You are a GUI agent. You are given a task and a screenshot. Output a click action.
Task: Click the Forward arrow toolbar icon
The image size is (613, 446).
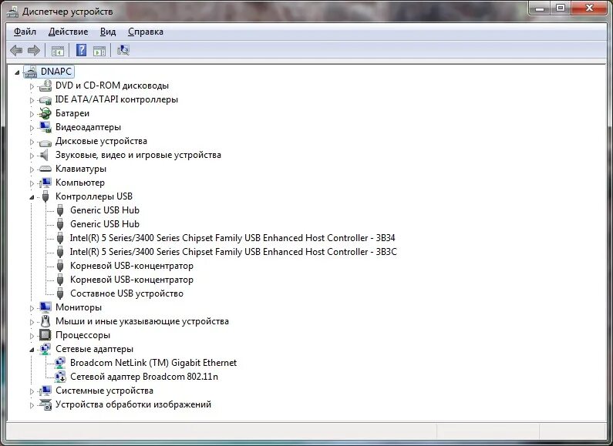[34, 50]
